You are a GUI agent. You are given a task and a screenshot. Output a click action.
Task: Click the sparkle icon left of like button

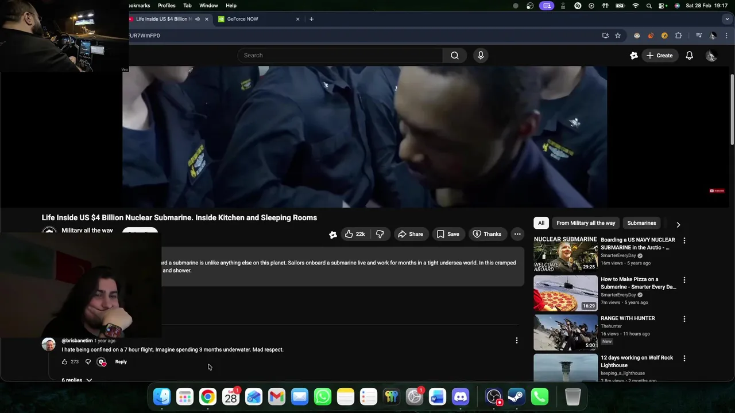332,234
